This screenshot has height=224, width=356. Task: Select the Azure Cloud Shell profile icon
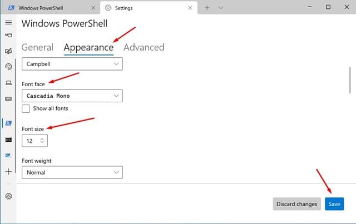click(8, 156)
